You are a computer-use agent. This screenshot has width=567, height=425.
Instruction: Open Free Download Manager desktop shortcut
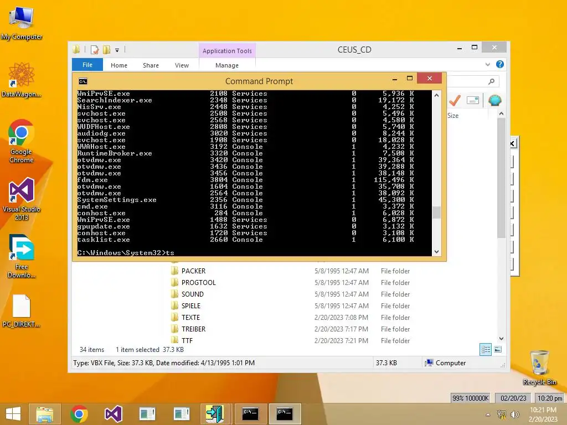(x=22, y=256)
